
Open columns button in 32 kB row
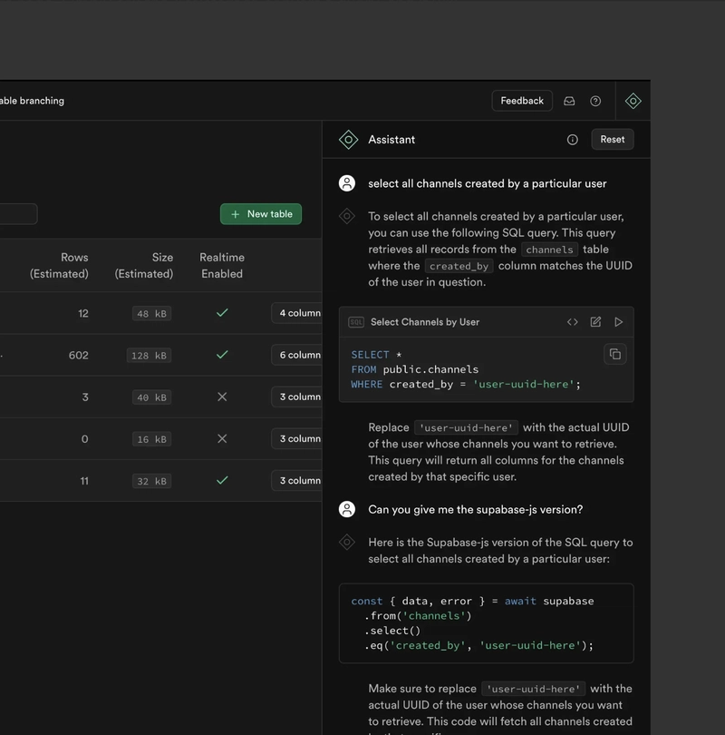(x=296, y=480)
